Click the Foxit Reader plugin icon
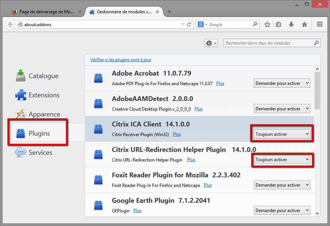 click(98, 180)
